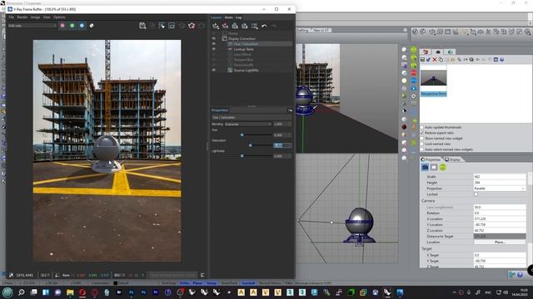
Task: Select the Lens Effects layer
Action: click(x=242, y=54)
